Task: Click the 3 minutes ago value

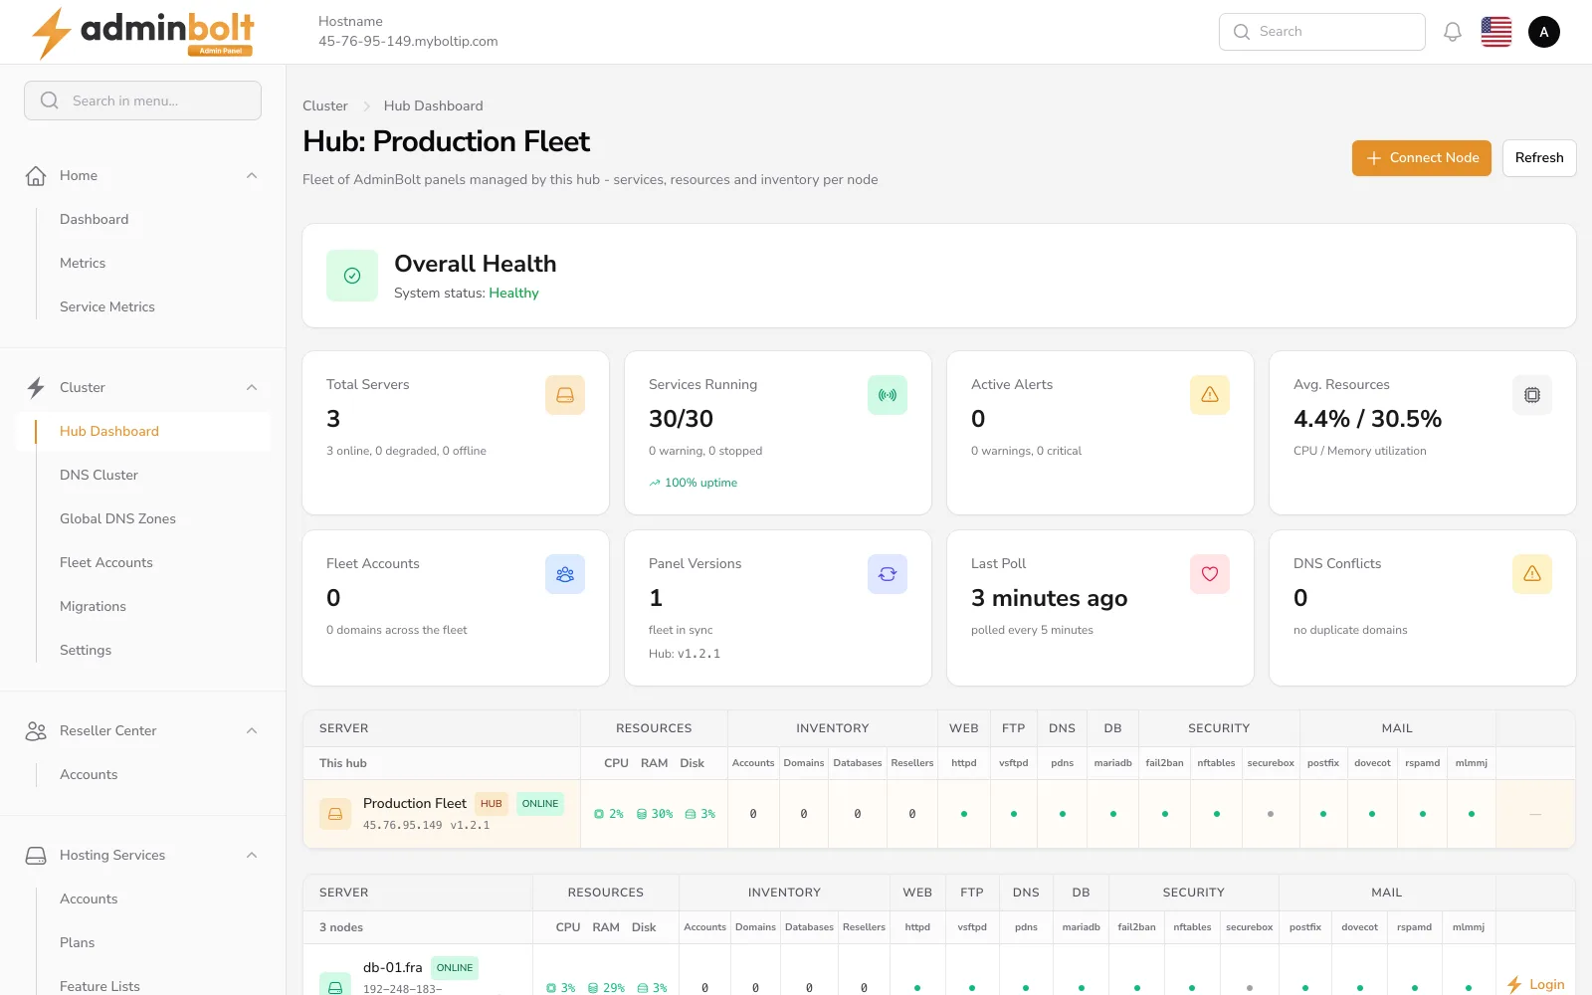Action: pos(1049,598)
